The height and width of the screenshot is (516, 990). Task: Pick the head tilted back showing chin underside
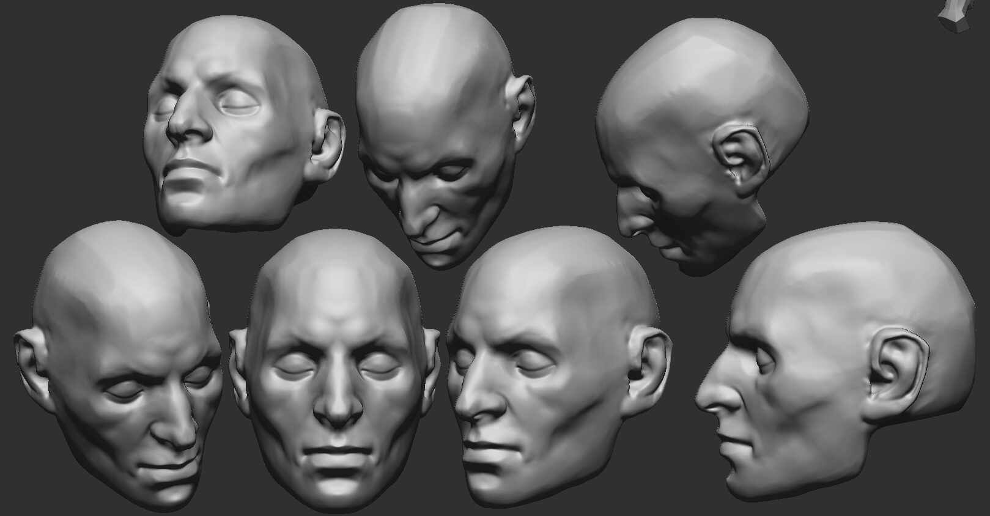point(245,125)
